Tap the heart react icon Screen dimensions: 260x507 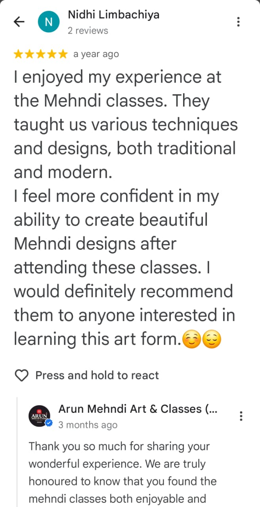pos(21,375)
